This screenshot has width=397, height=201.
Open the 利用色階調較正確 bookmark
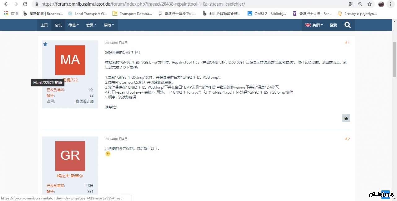[x=222, y=14]
